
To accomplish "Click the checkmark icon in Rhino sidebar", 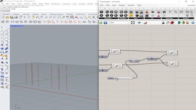I will click(x=6, y=83).
